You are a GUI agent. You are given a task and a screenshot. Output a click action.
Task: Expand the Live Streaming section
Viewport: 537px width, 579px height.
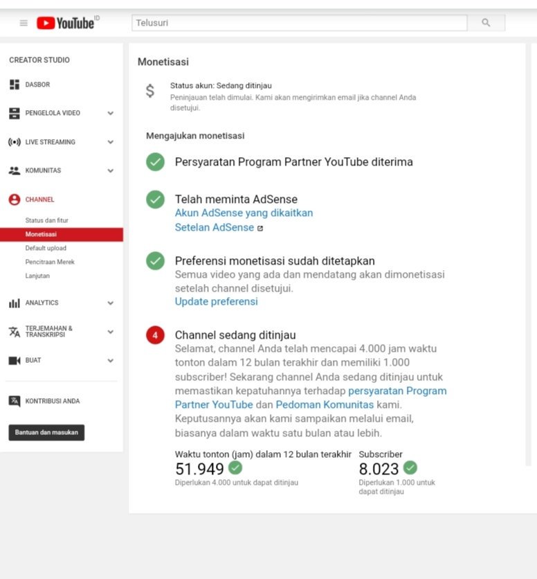pyautogui.click(x=110, y=142)
